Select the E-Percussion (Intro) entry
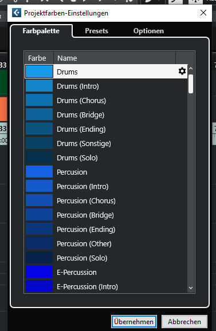Screen dimensions: 216x331 [87, 287]
